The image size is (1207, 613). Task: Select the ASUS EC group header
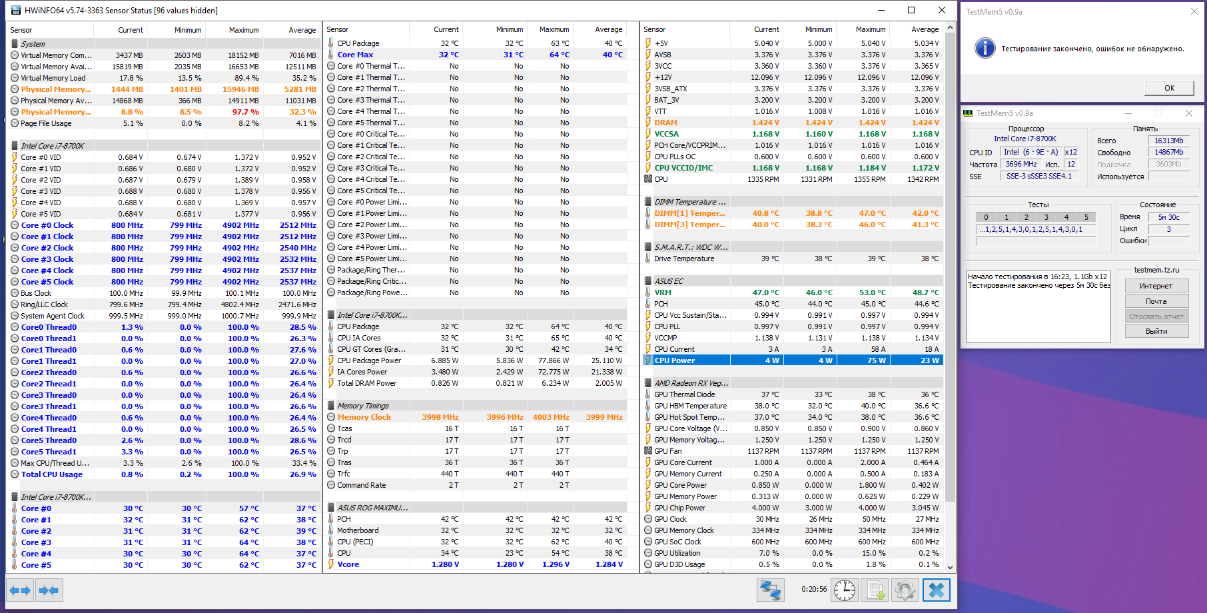(x=793, y=281)
